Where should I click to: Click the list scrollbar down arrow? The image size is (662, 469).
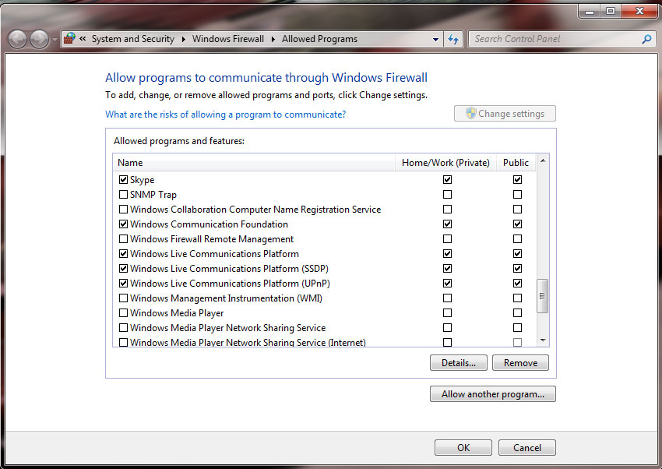[x=543, y=340]
